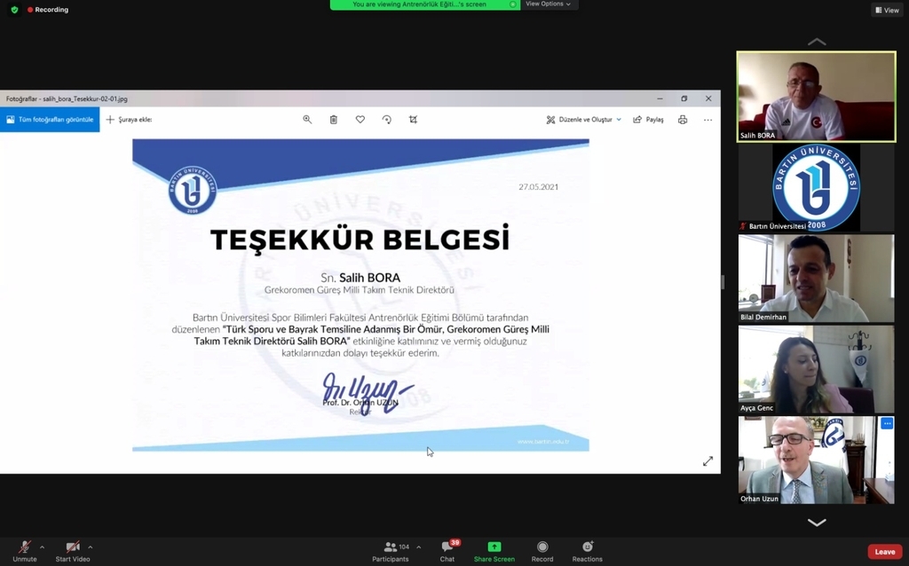This screenshot has height=566, width=909.
Task: Click the zoom magnifier icon in Photos
Action: pyautogui.click(x=307, y=120)
